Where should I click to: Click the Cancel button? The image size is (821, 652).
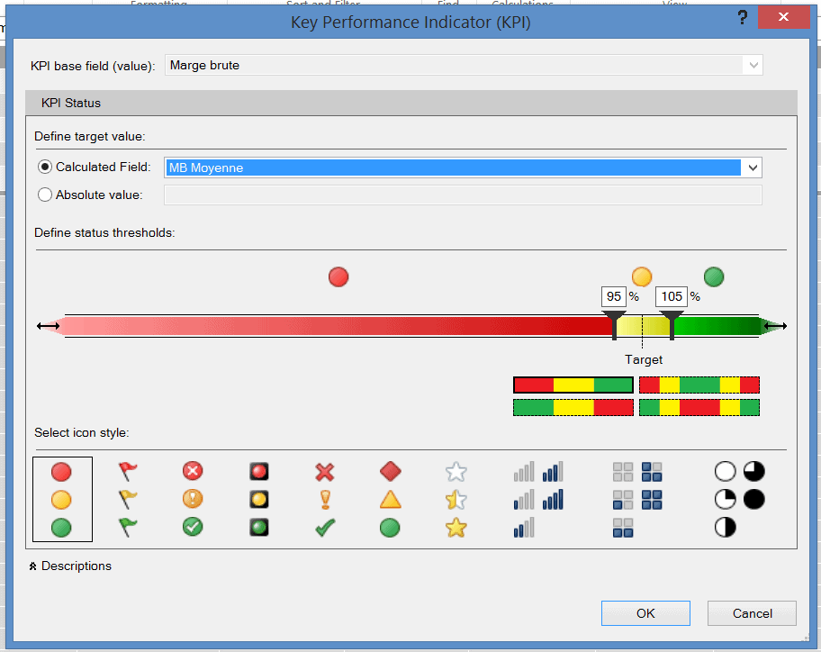752,613
